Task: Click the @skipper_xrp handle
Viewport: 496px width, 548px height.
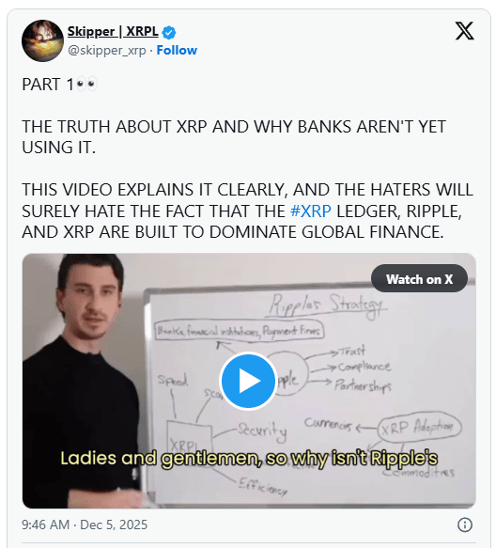Action: click(x=107, y=51)
